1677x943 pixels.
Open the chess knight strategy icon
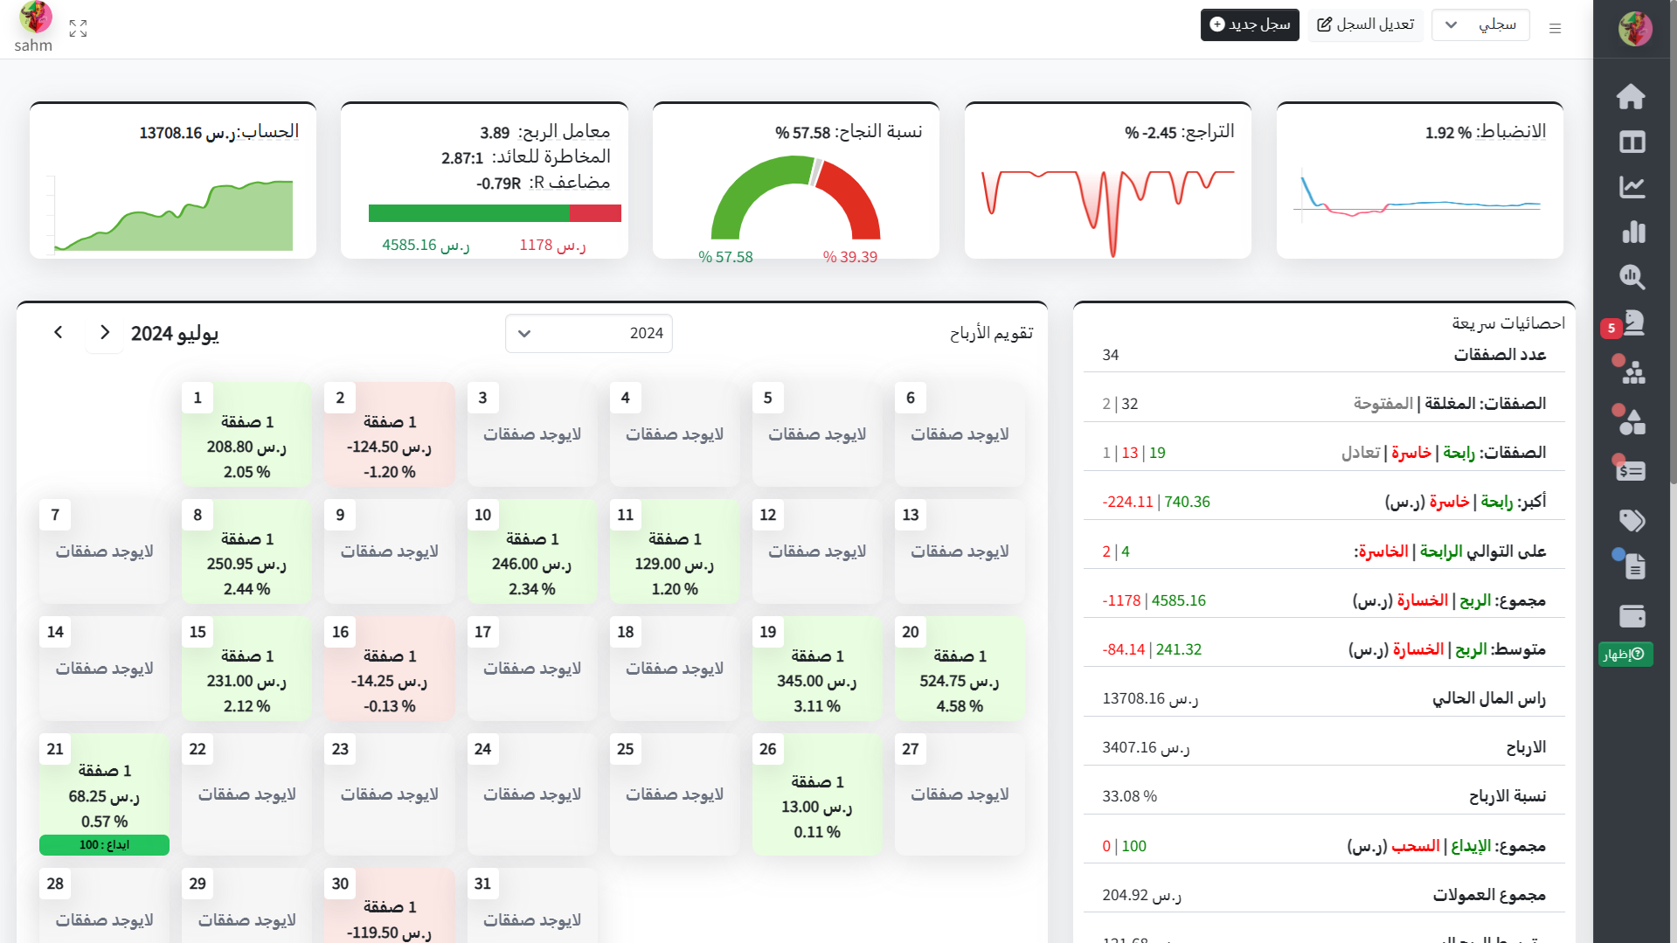click(1632, 323)
